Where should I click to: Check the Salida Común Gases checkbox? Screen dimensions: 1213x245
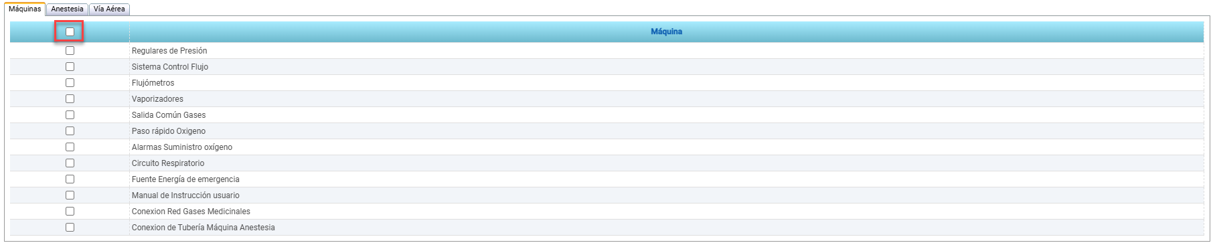tap(70, 114)
